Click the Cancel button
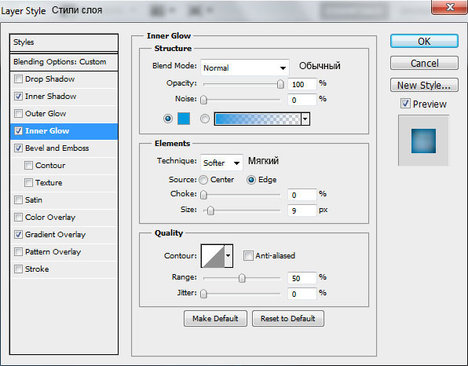 click(424, 63)
